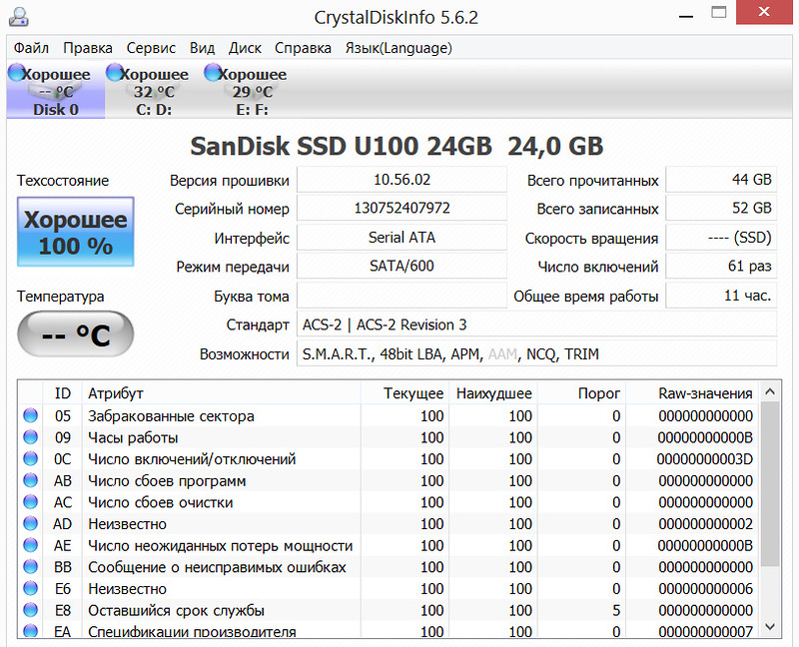Open the Диск menu
This screenshot has width=799, height=647.
245,48
